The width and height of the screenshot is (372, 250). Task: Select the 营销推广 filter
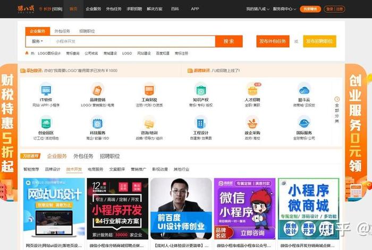pos(139,169)
